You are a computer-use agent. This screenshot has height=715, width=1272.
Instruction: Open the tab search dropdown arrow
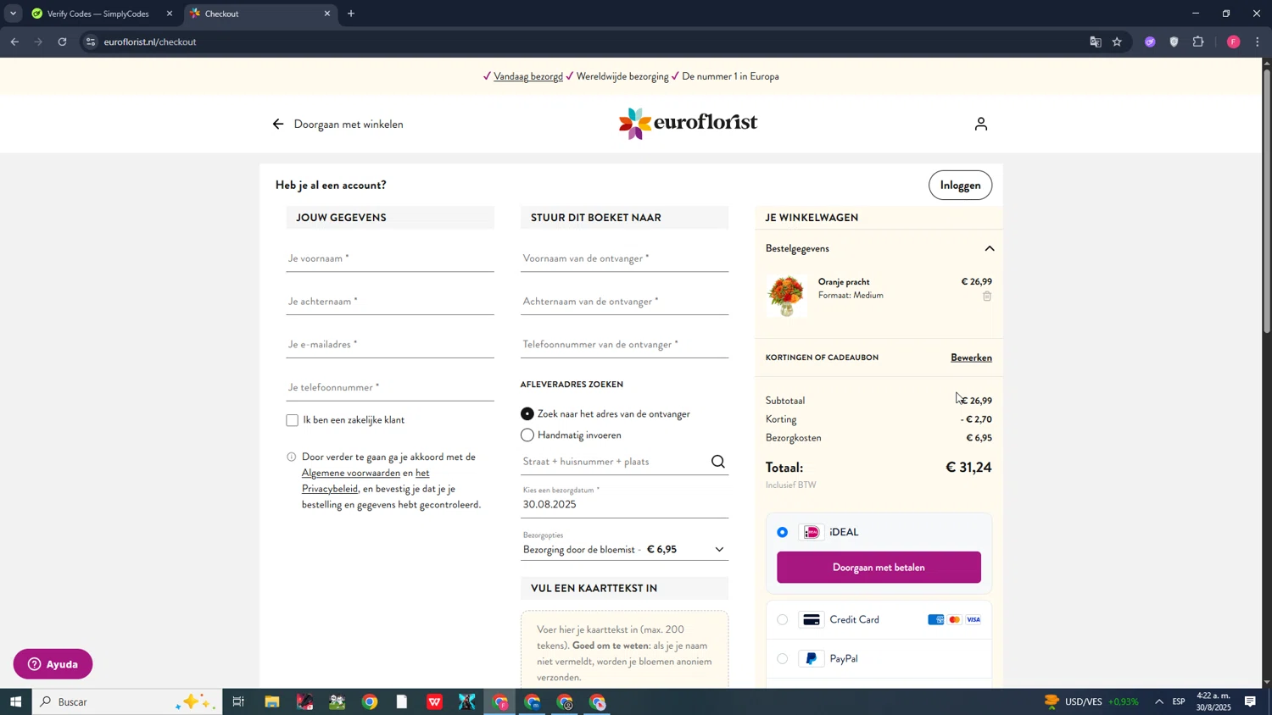[x=13, y=14]
